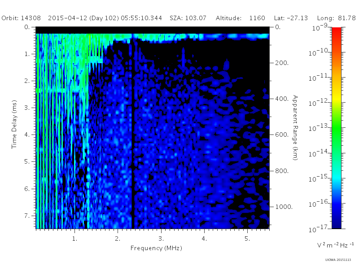Click the timestamp '05:55:10.344'
Screen dimensions: 359x269
[141, 18]
